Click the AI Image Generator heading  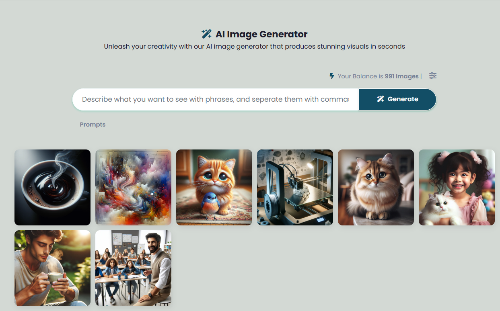[x=261, y=34]
